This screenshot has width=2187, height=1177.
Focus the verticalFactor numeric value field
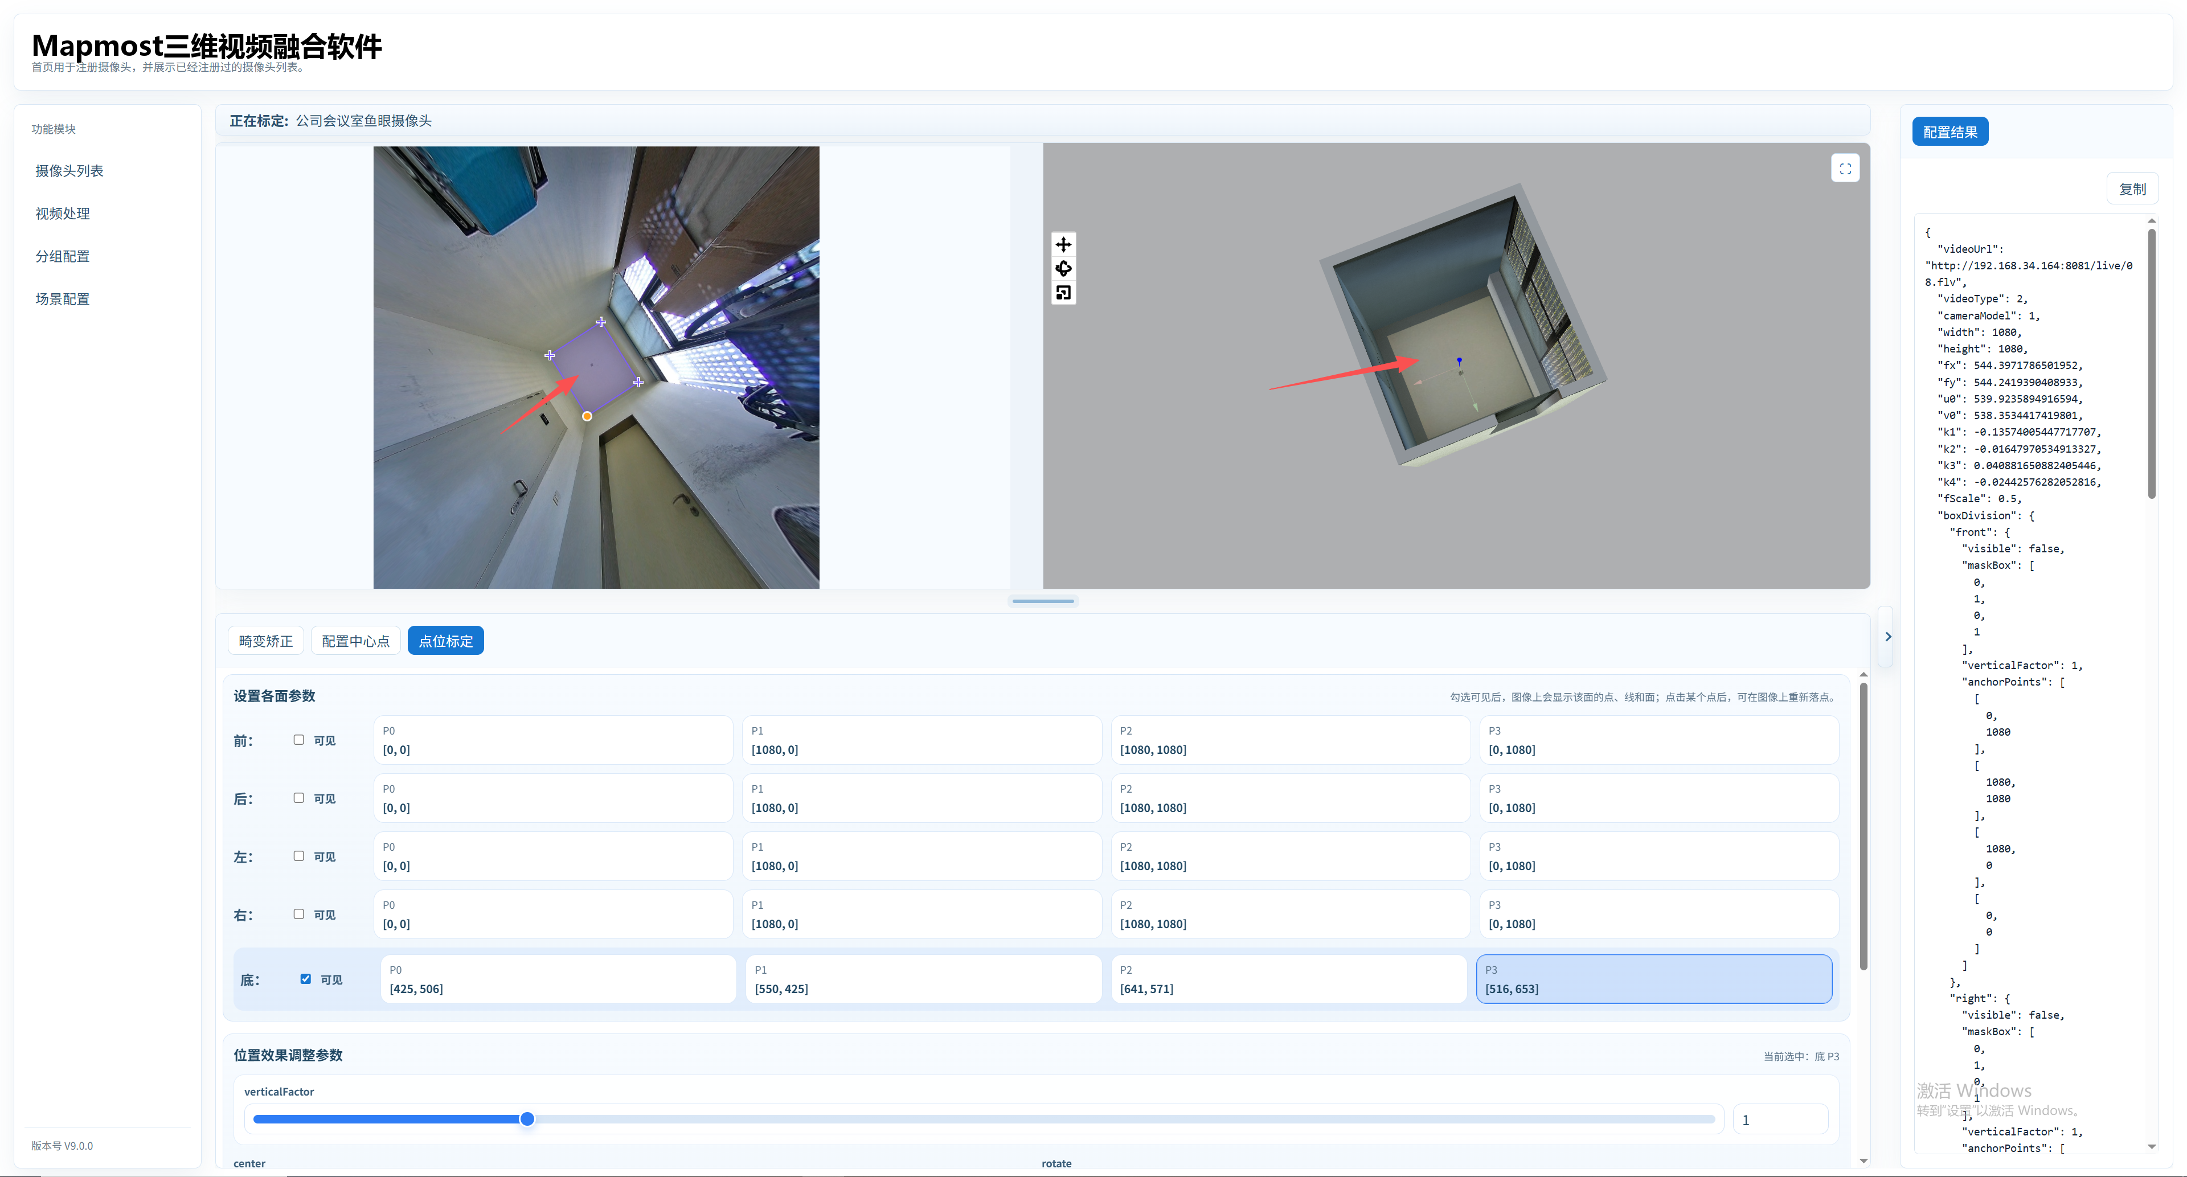coord(1779,1120)
